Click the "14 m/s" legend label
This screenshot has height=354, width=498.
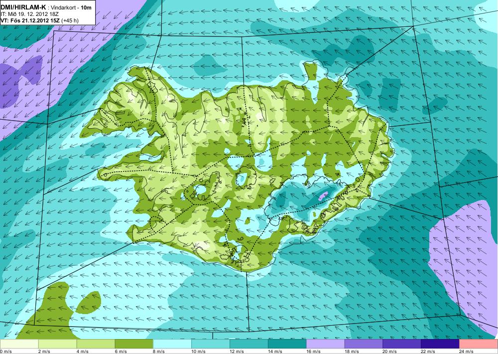coord(275,352)
